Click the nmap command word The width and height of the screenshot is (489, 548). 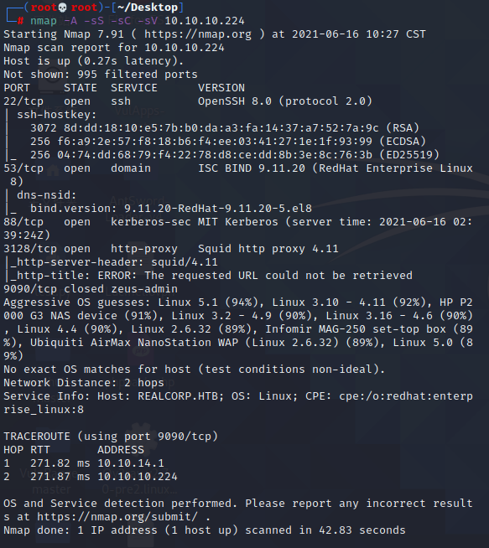pyautogui.click(x=44, y=21)
